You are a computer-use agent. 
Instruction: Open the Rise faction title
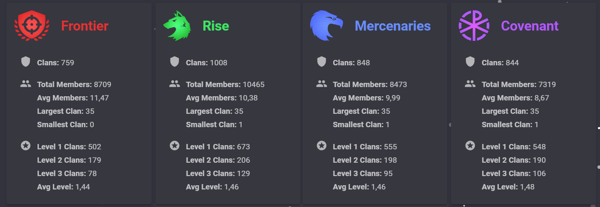[216, 26]
